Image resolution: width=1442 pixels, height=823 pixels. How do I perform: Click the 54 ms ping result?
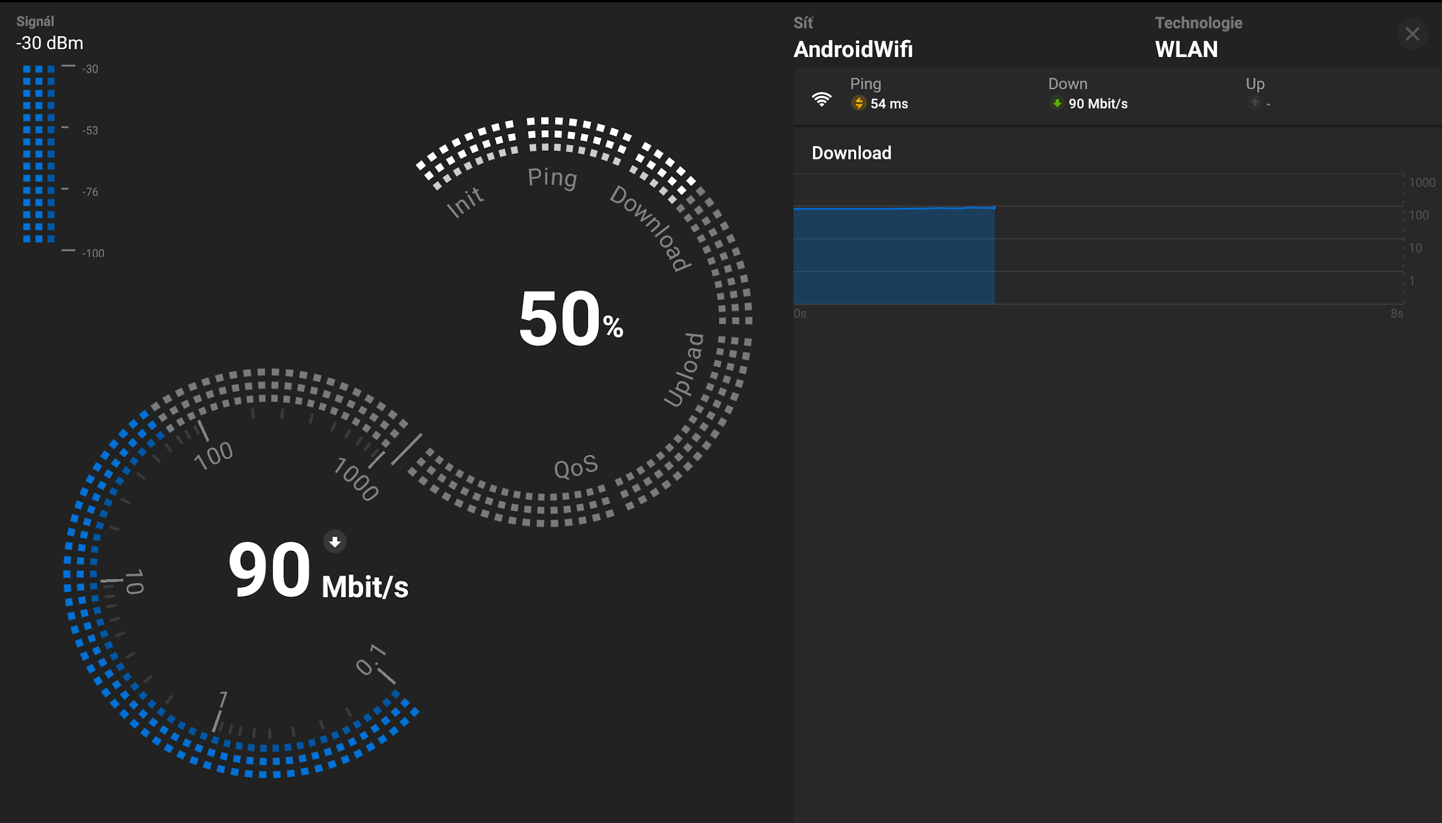888,103
